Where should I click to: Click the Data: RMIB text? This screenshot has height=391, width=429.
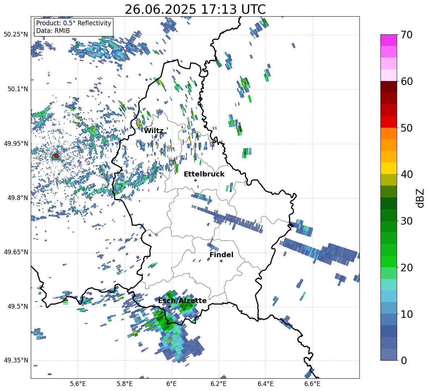coord(53,31)
